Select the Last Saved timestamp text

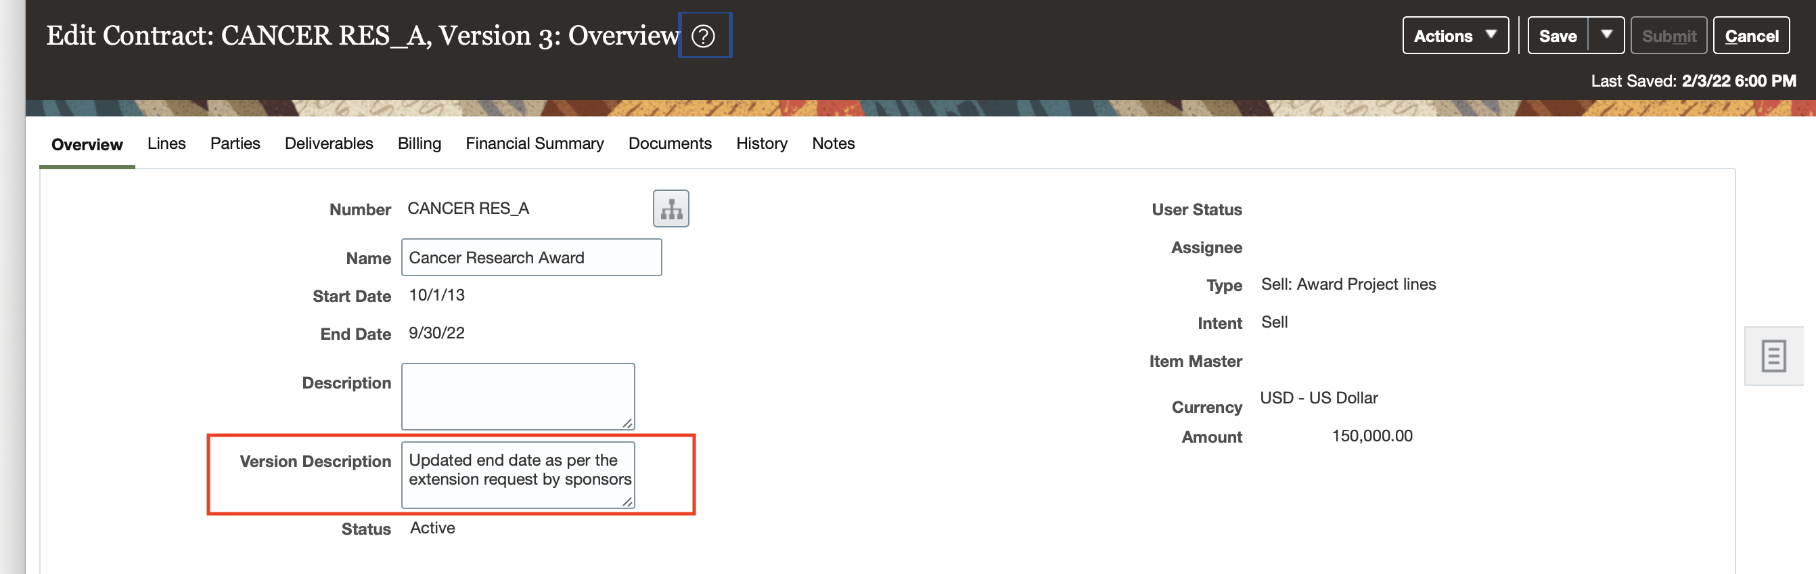1694,81
